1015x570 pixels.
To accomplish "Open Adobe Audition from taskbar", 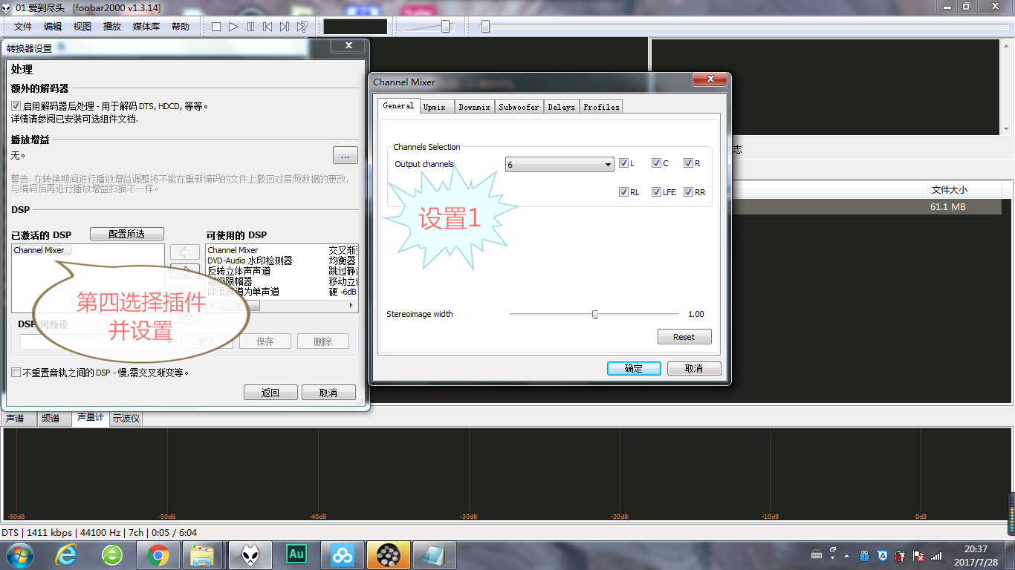I will (x=296, y=554).
